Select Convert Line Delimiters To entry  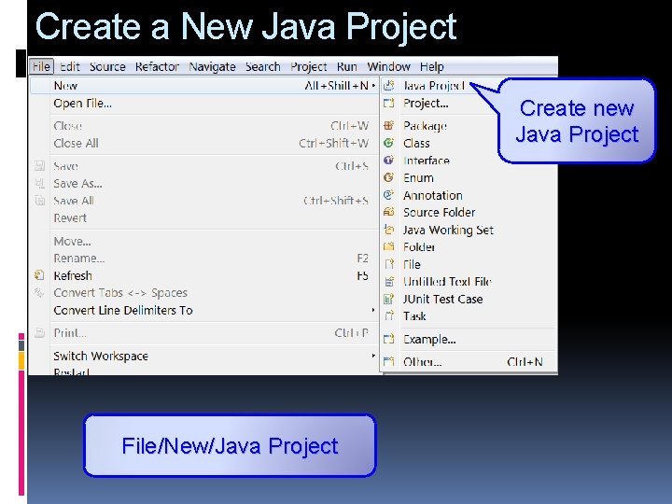click(x=204, y=310)
